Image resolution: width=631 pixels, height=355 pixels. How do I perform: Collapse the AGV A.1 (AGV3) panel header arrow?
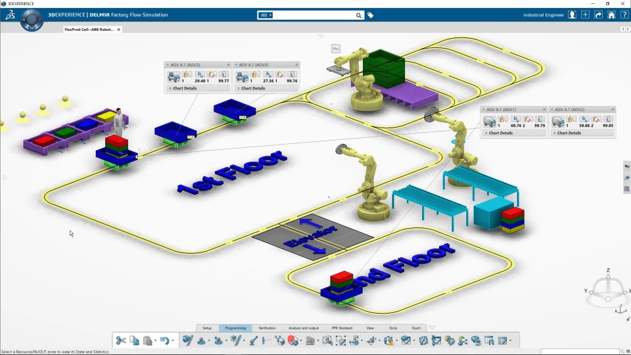point(168,65)
